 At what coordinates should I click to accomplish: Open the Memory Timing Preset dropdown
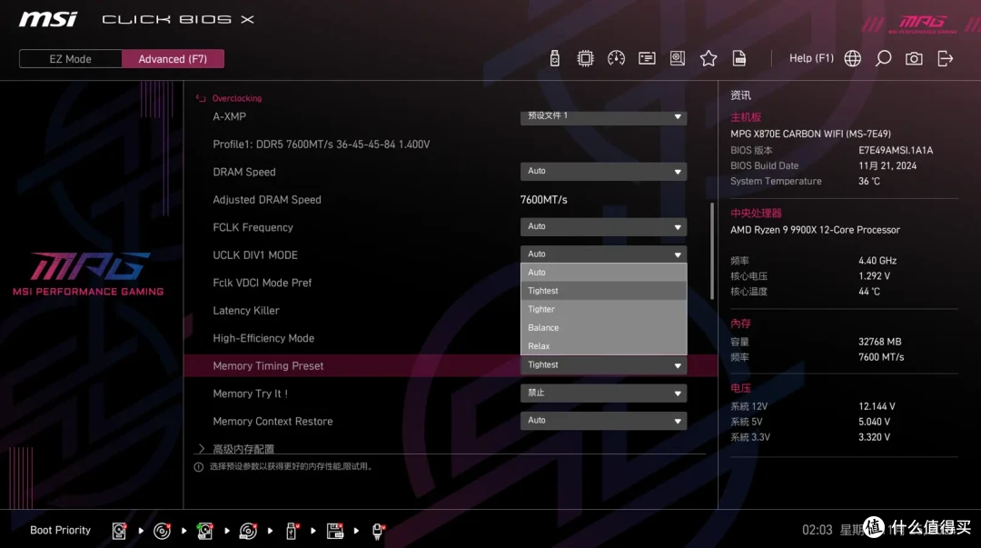pyautogui.click(x=604, y=365)
